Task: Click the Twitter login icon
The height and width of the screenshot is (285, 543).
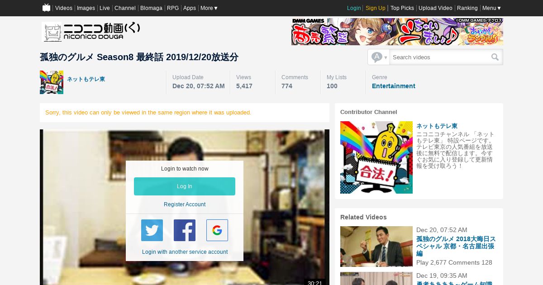Action: pyautogui.click(x=152, y=230)
